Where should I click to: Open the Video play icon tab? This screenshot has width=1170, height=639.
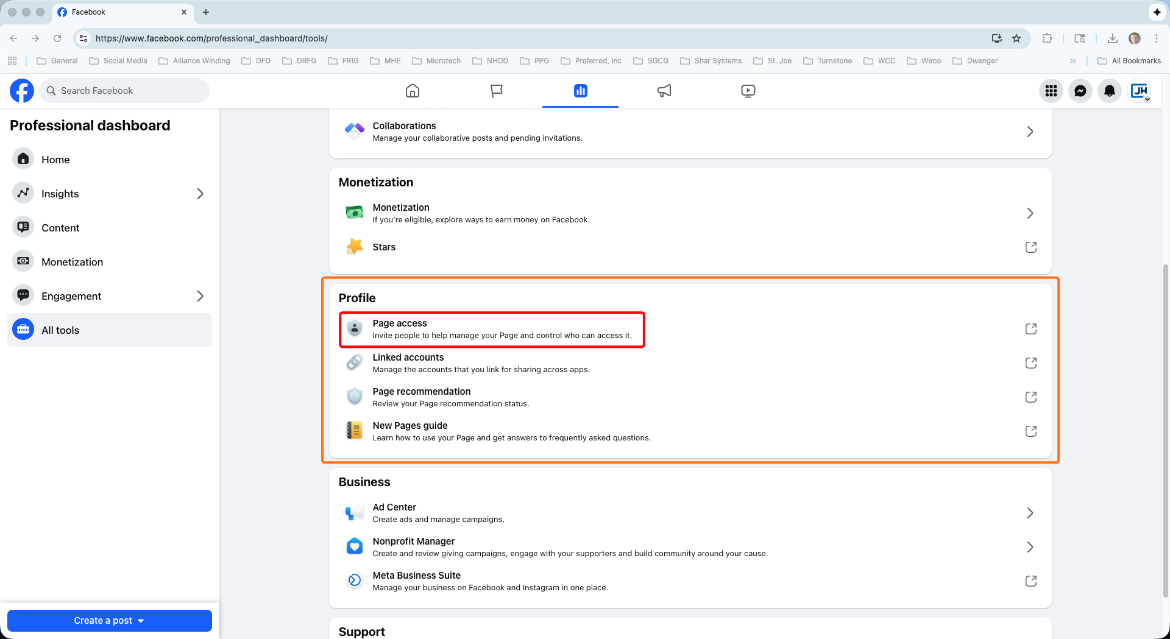[x=748, y=91]
